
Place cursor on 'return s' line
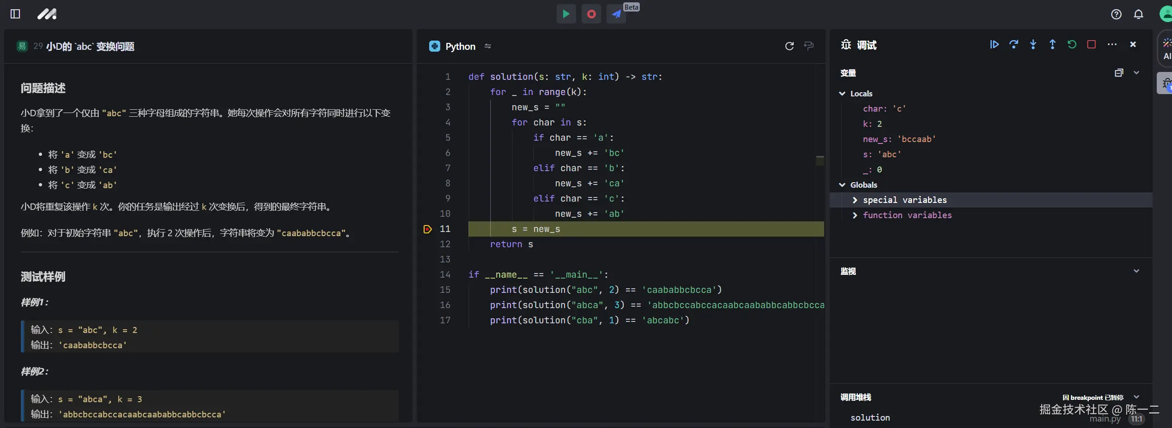(511, 244)
